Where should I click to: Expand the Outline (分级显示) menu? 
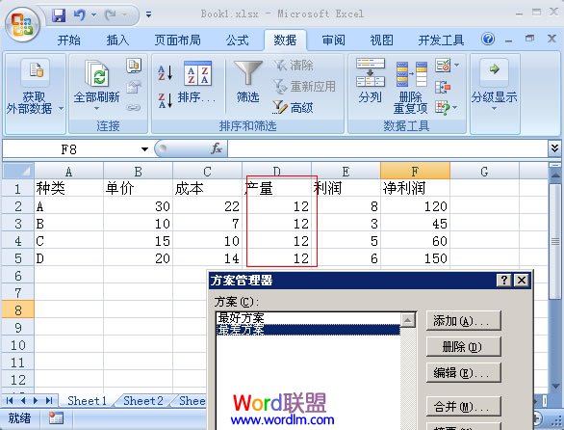pos(495,85)
